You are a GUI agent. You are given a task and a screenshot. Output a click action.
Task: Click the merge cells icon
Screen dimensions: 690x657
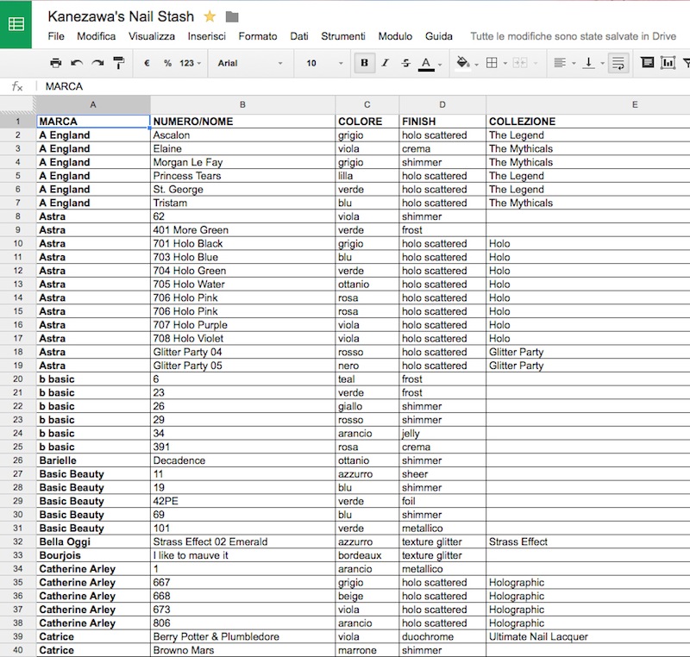click(x=520, y=63)
